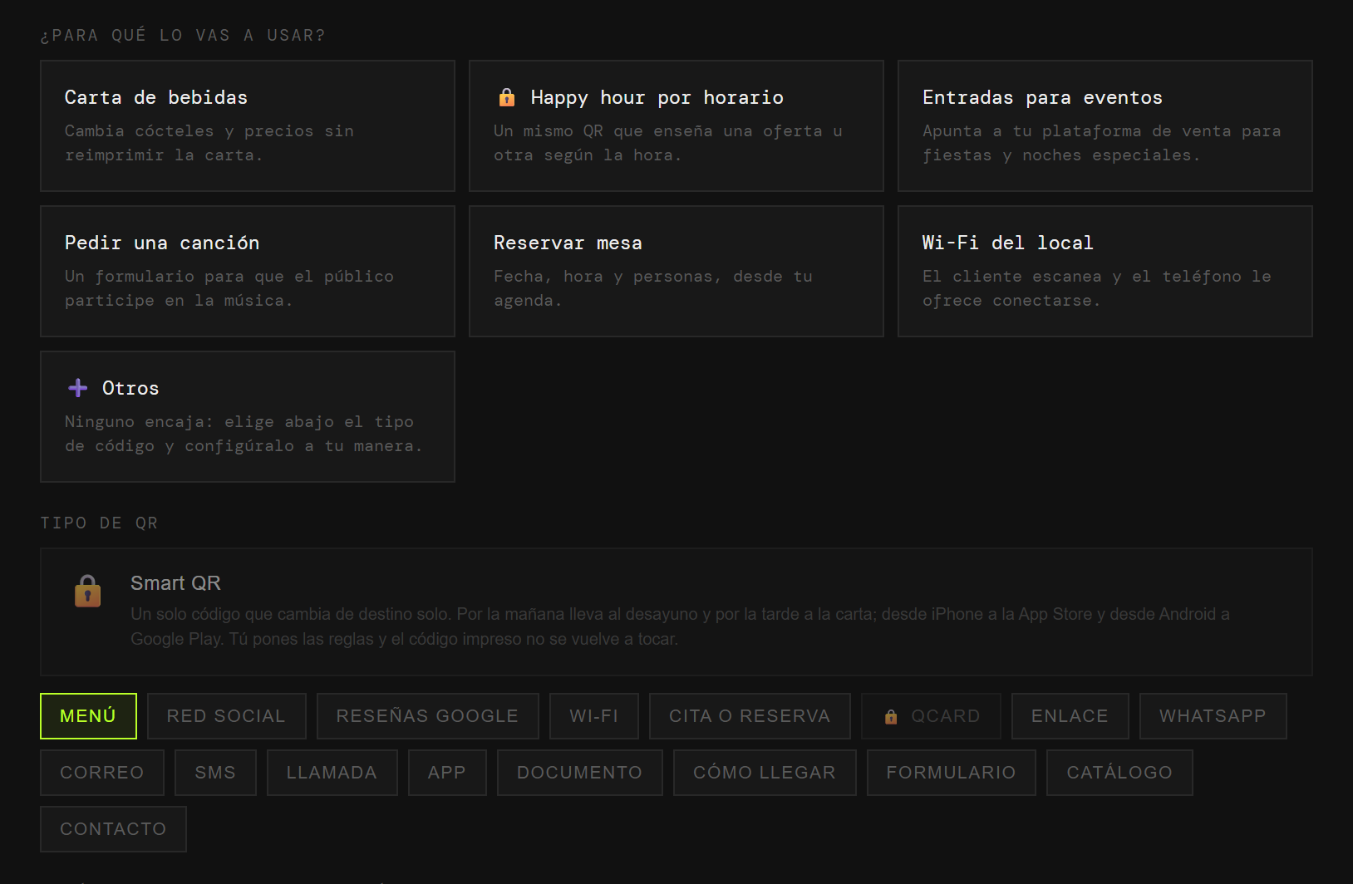Select the CORREO QR type

102,773
